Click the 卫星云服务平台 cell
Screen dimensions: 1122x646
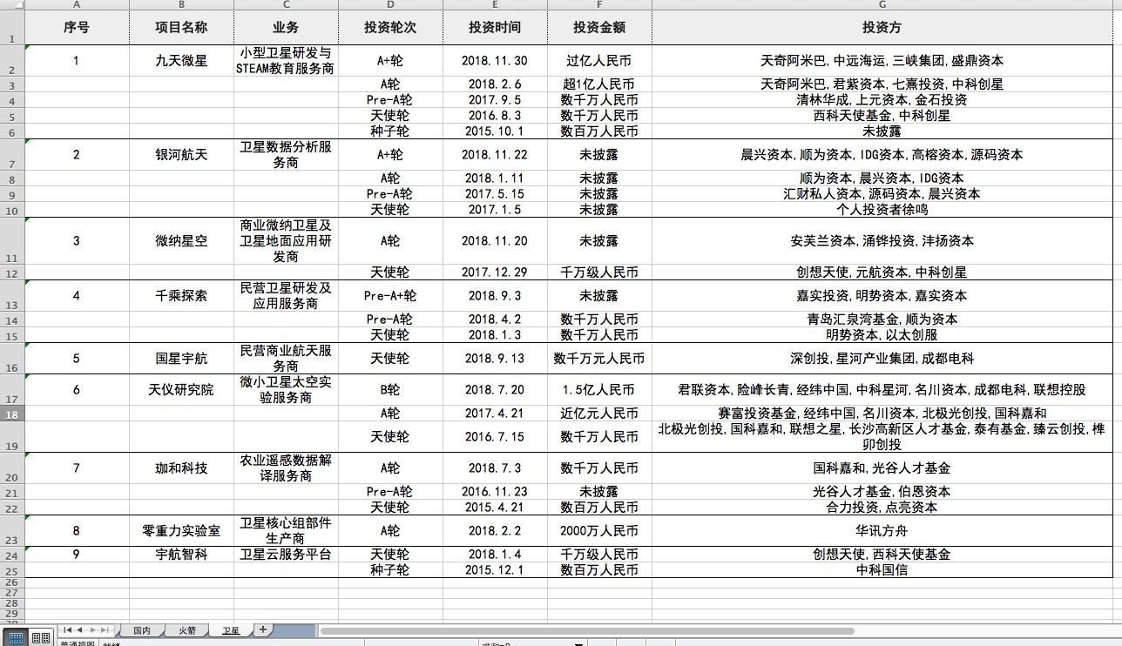[x=286, y=555]
